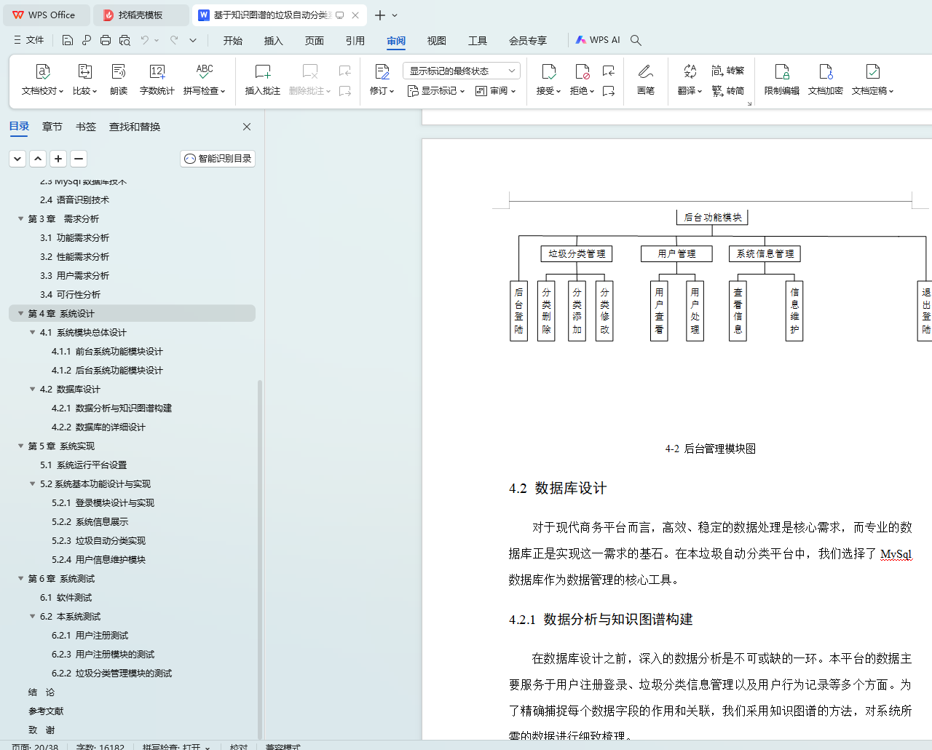
Task: Switch to the 章节 sidebar tab
Action: pyautogui.click(x=52, y=127)
